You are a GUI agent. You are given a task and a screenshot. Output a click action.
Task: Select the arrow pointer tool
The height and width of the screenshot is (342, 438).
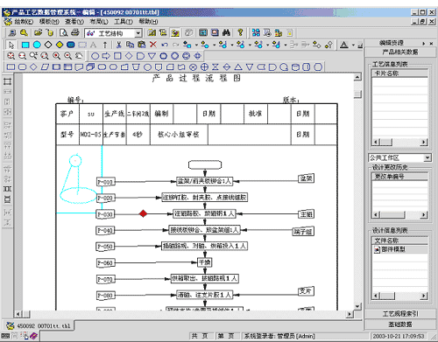[11, 45]
